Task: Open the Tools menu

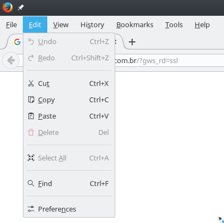Action: [174, 25]
